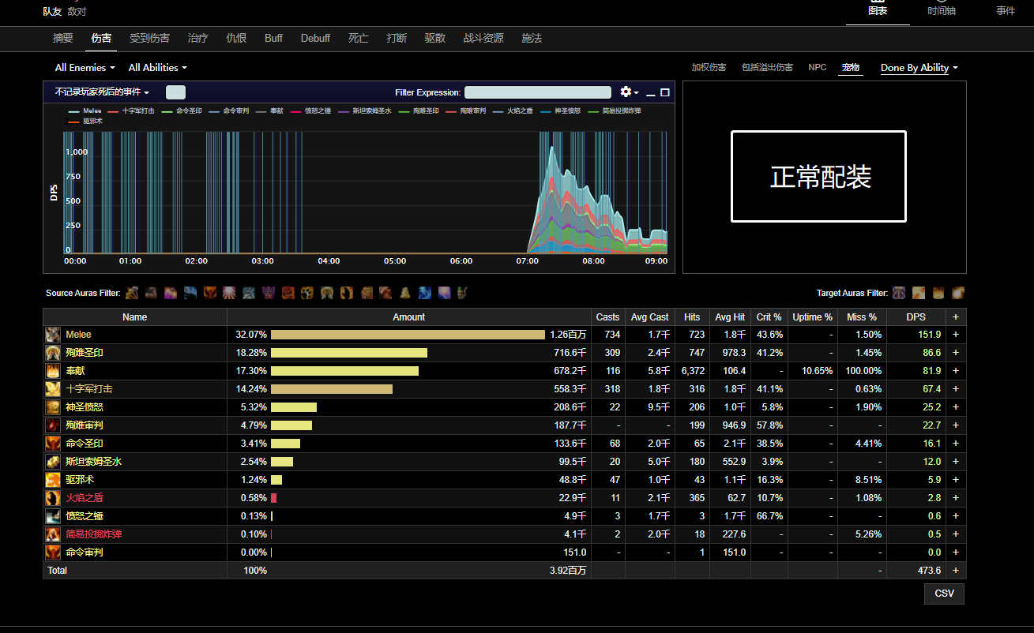Toggle the 宠物 filter option
Screen dimensions: 1034x633
(x=850, y=68)
